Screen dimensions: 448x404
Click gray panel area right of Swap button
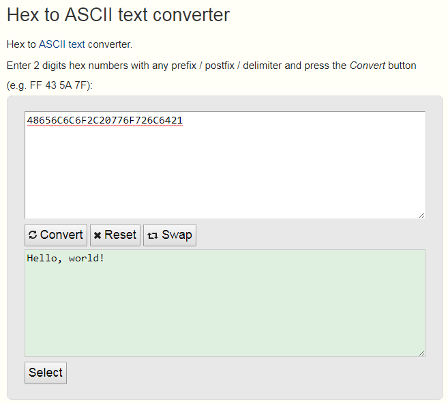[x=314, y=235]
